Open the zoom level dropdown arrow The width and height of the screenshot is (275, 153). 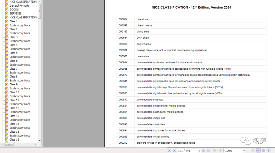[x=244, y=151]
